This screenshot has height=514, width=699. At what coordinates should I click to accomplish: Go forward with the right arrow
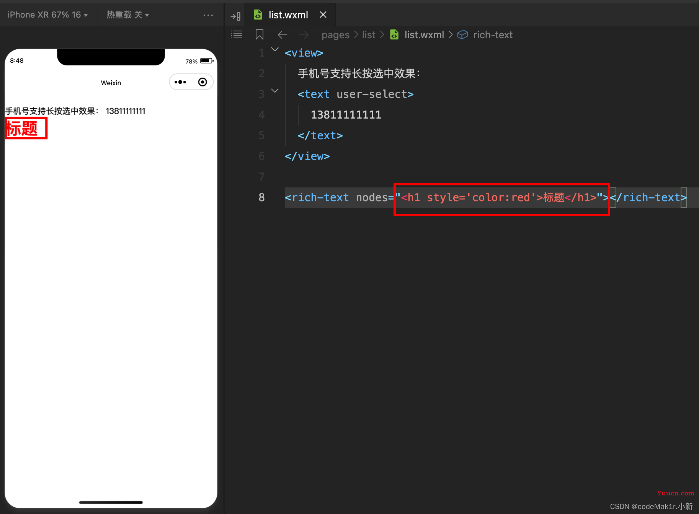pyautogui.click(x=304, y=35)
